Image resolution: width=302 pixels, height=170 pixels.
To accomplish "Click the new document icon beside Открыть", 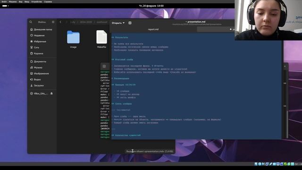I will tap(130, 23).
